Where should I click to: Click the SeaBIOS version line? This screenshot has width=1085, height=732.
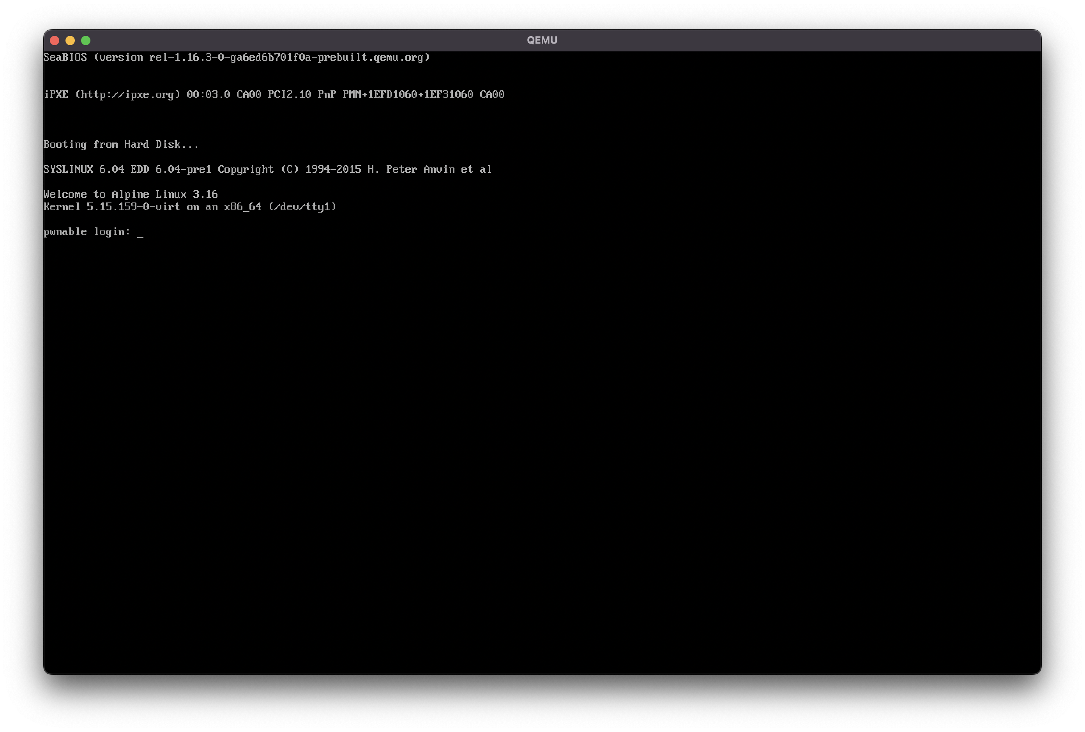pos(237,57)
